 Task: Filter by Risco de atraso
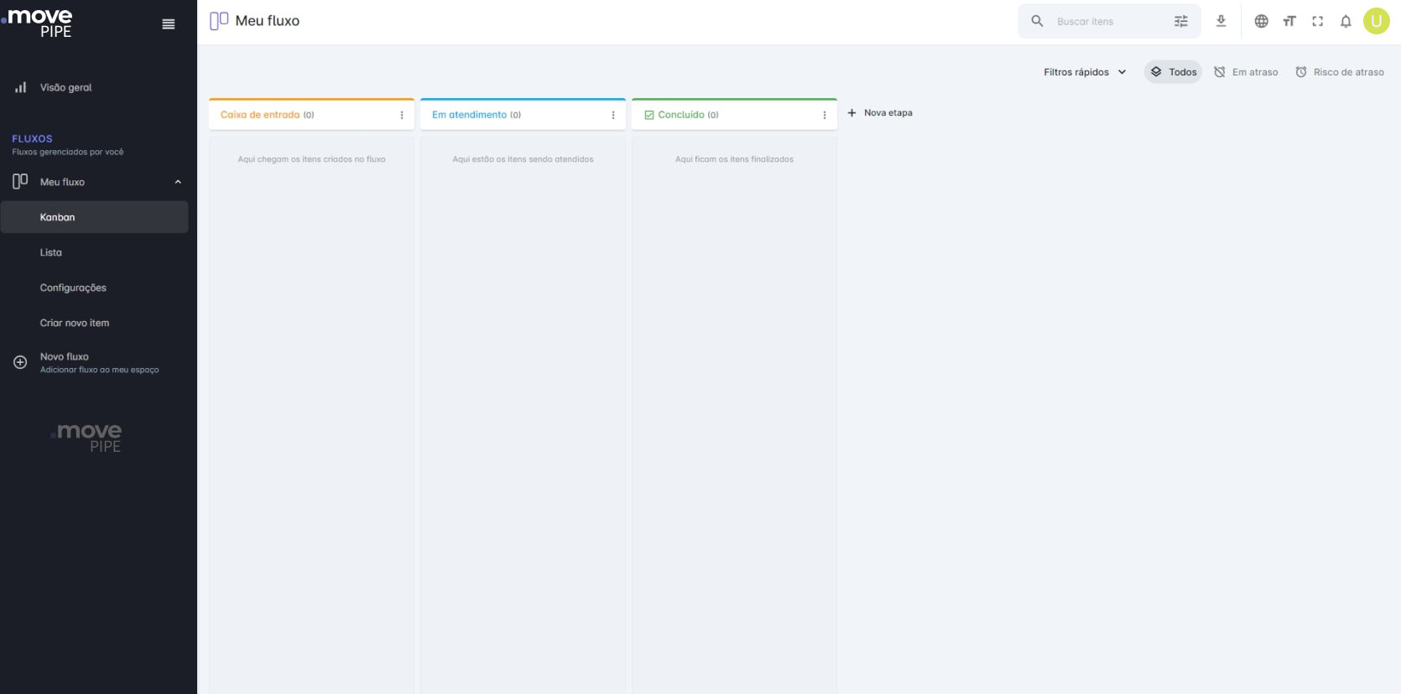pos(1340,72)
